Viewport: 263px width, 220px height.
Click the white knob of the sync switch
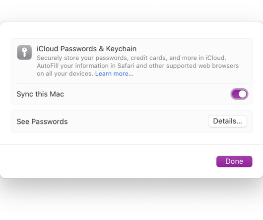tap(243, 94)
